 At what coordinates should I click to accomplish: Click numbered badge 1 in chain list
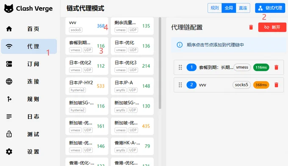click(191, 67)
